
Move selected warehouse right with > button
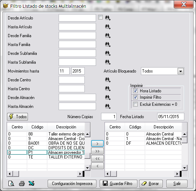click(97, 144)
